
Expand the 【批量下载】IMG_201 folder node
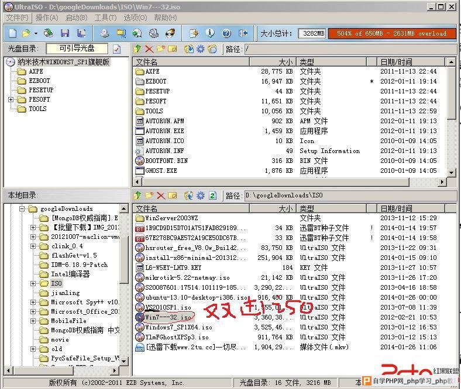[x=33, y=227]
